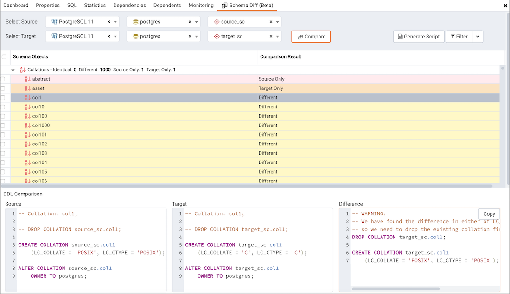
Task: Clear the target postgres database selection
Action: coord(190,37)
